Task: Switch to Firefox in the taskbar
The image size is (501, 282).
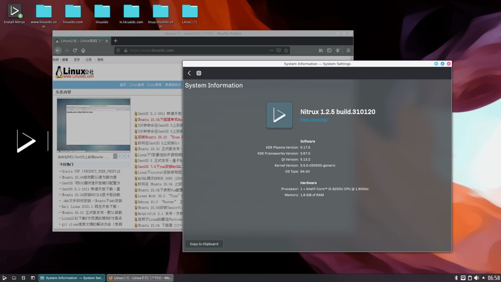Action: coord(140,278)
